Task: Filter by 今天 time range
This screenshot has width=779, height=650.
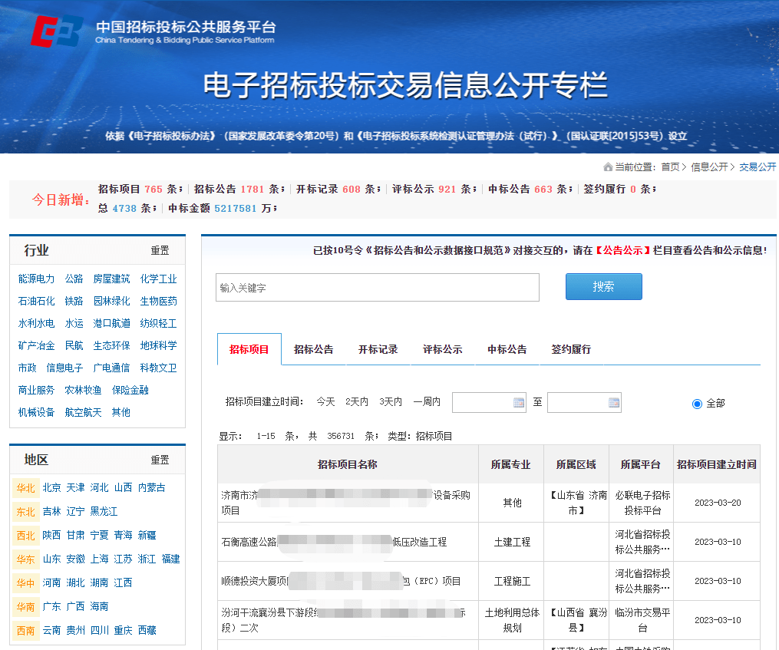Action: pyautogui.click(x=326, y=401)
